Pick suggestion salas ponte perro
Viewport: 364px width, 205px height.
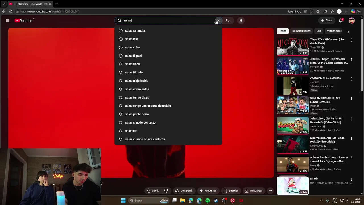[x=168, y=114]
